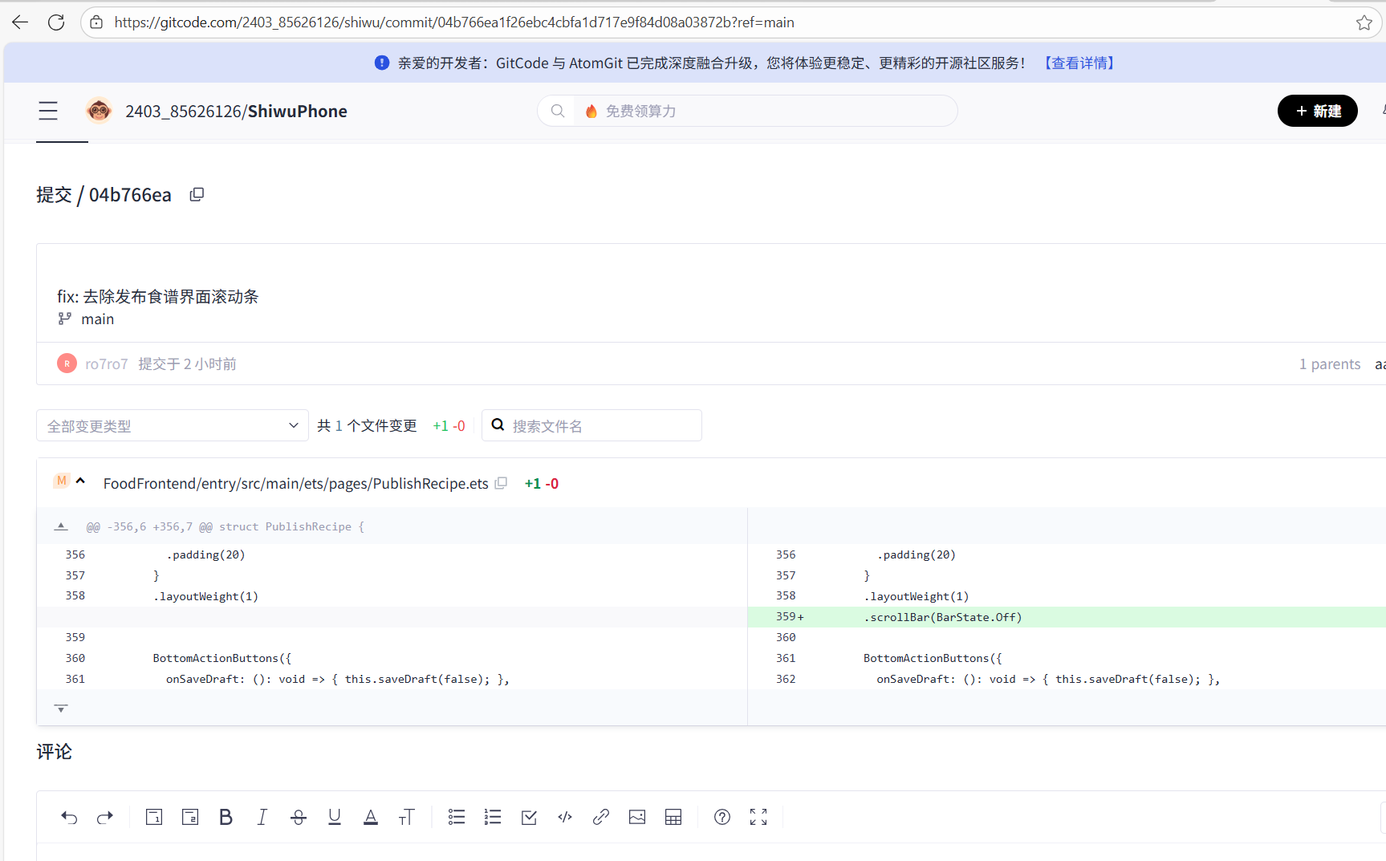Change font size in comment editor
1386x861 pixels.
pos(407,817)
